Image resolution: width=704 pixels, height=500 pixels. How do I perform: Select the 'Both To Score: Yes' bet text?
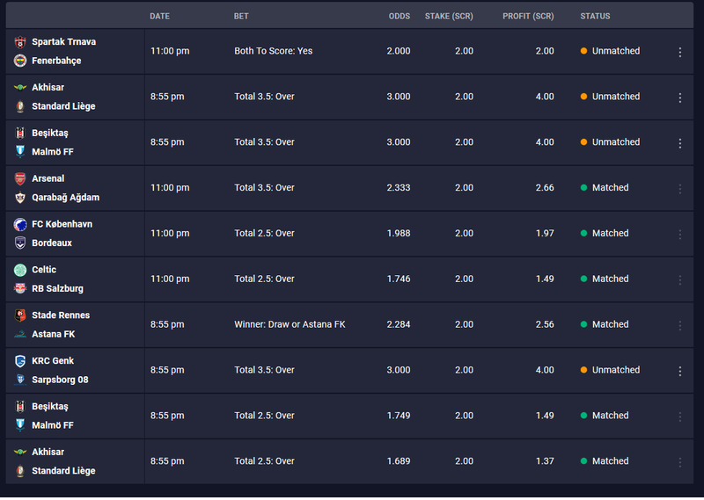pyautogui.click(x=273, y=51)
